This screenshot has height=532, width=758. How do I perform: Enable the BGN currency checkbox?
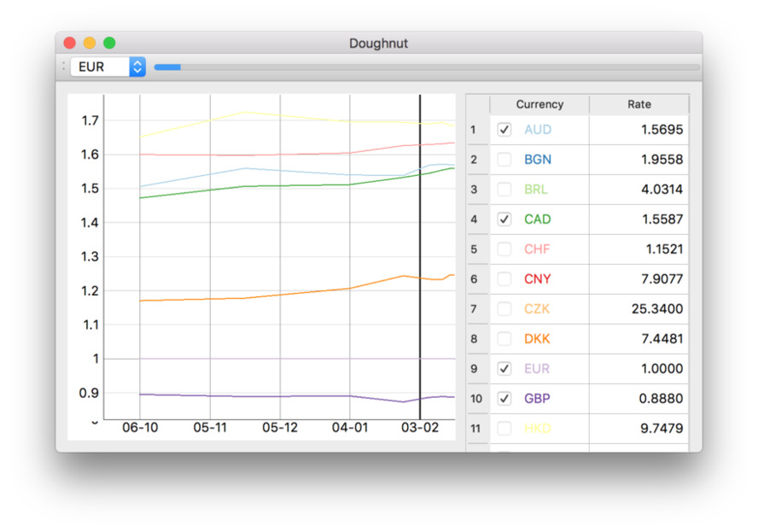point(504,160)
